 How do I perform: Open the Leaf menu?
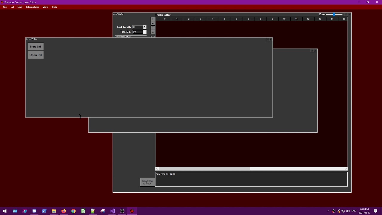point(20,7)
